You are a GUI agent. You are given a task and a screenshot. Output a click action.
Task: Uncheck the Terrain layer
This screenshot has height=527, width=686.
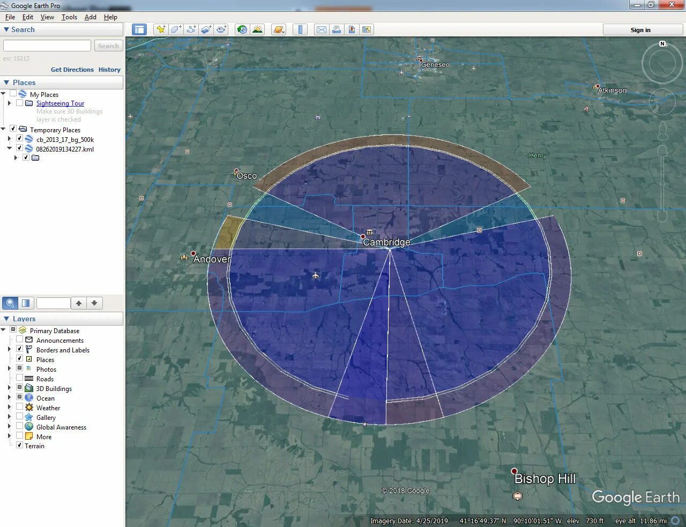[x=19, y=445]
